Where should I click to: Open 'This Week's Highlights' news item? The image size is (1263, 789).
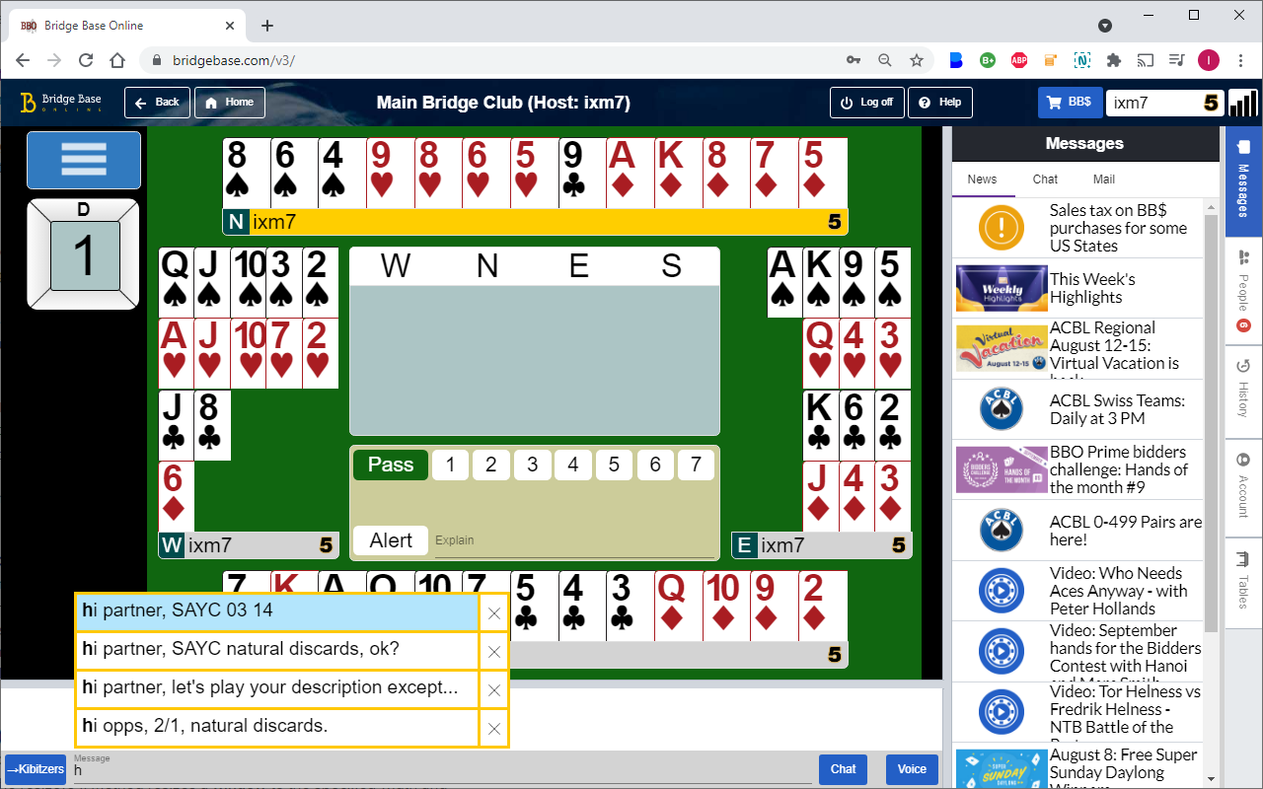click(1078, 288)
